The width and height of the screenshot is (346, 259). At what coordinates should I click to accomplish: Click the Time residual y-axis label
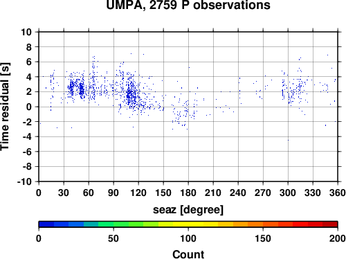tap(5, 107)
